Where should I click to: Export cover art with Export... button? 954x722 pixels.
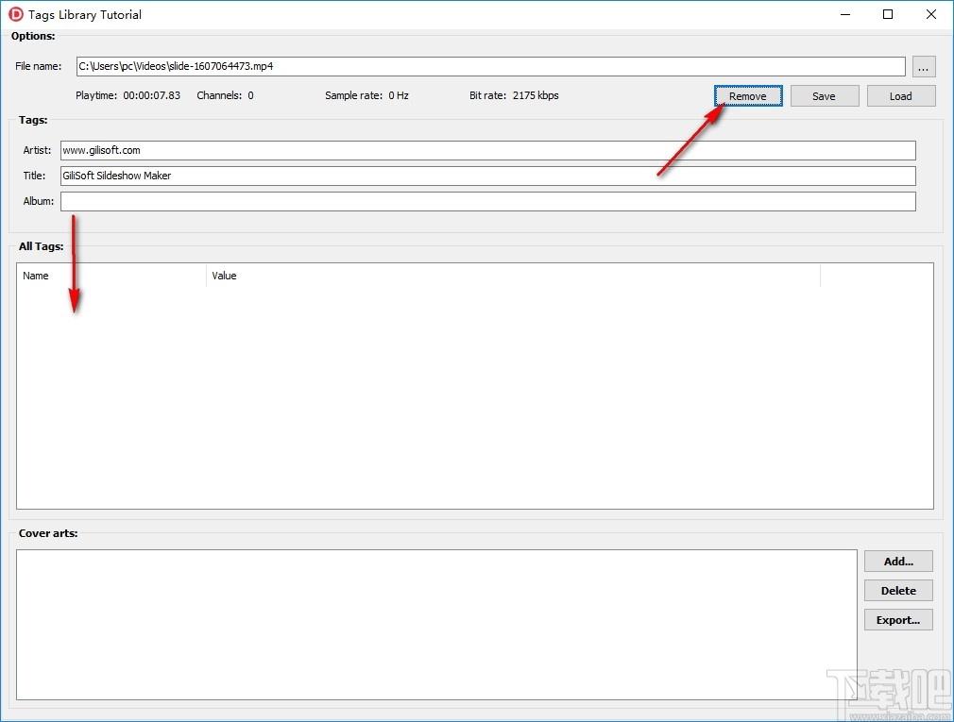(898, 620)
